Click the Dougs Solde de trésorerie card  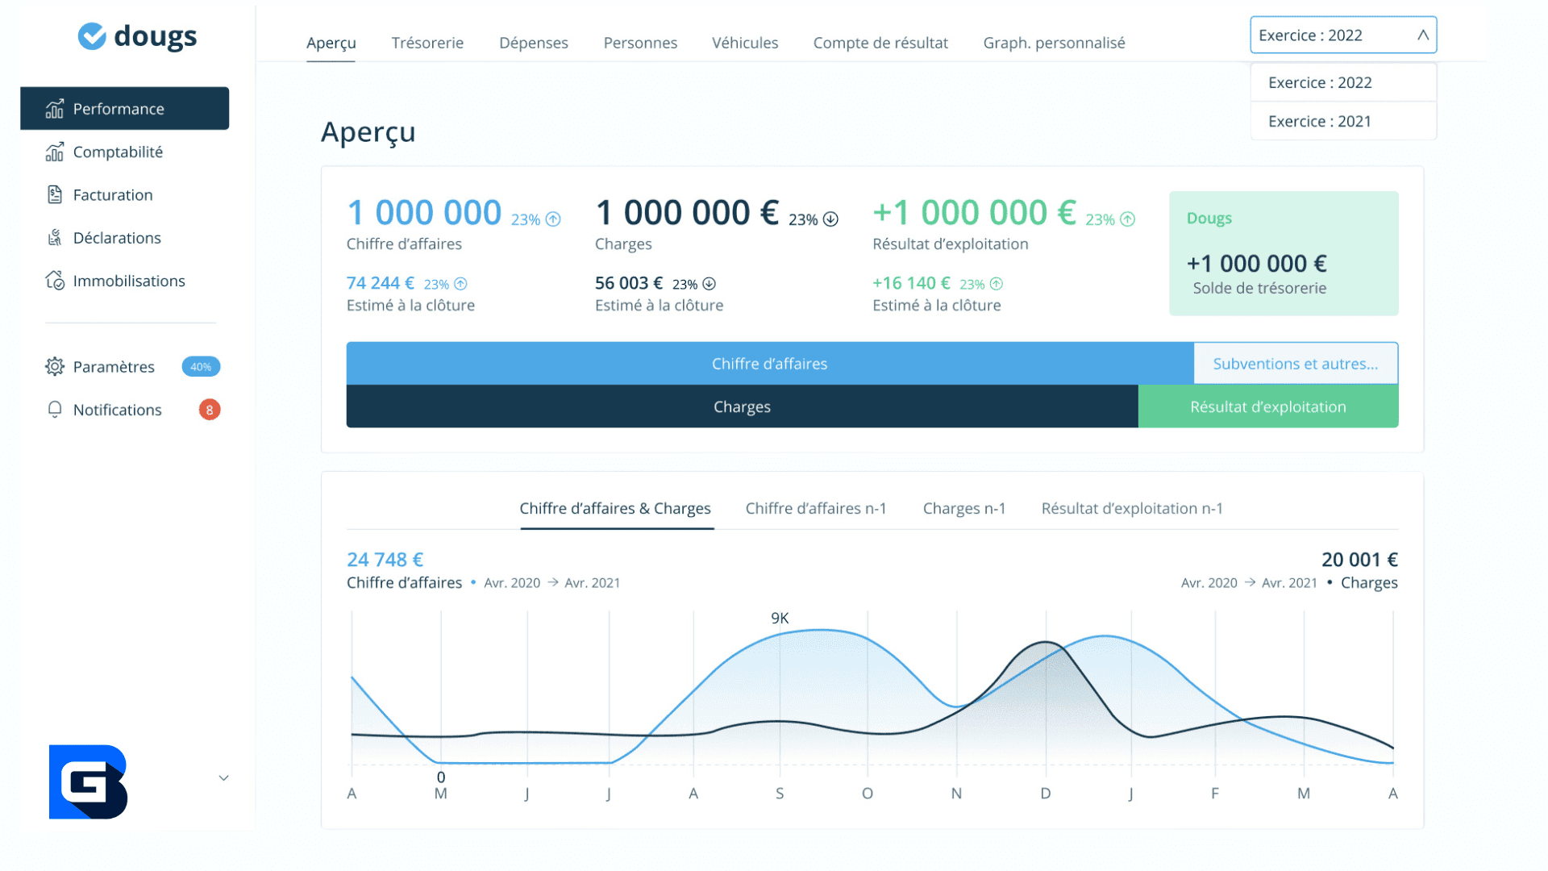click(1283, 253)
